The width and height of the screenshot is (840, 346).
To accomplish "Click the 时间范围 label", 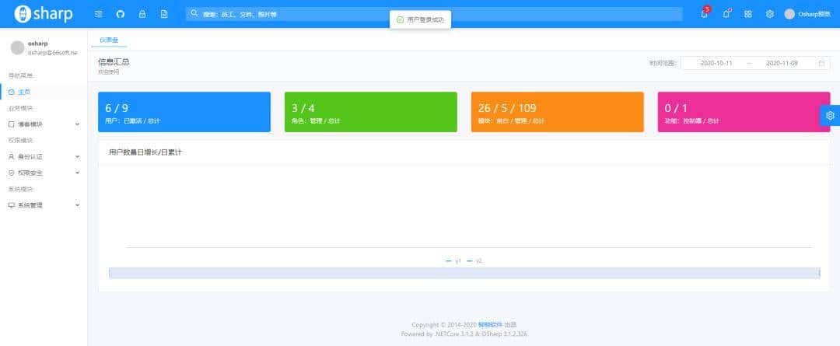I will tap(663, 63).
